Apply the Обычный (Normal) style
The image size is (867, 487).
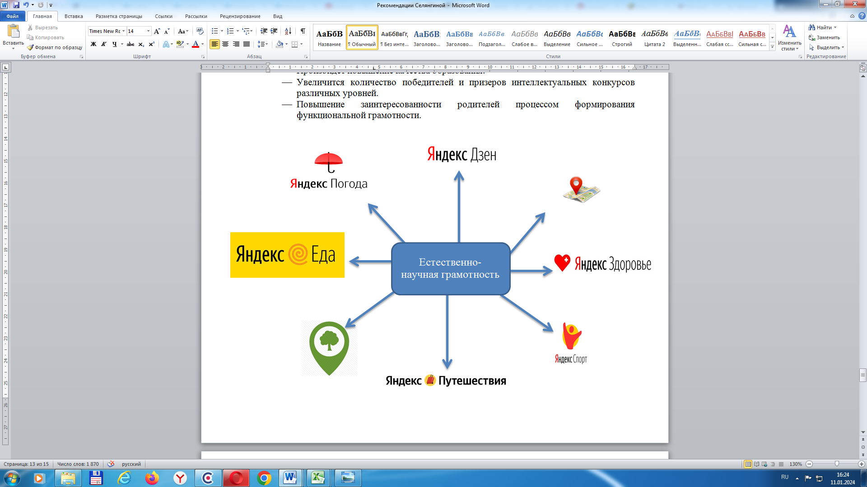pos(362,37)
